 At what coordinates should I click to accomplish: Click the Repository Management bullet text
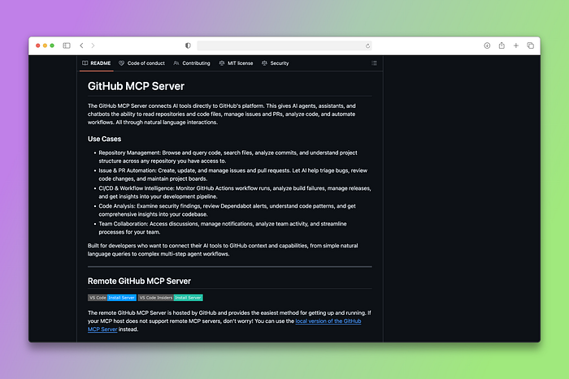pos(228,157)
